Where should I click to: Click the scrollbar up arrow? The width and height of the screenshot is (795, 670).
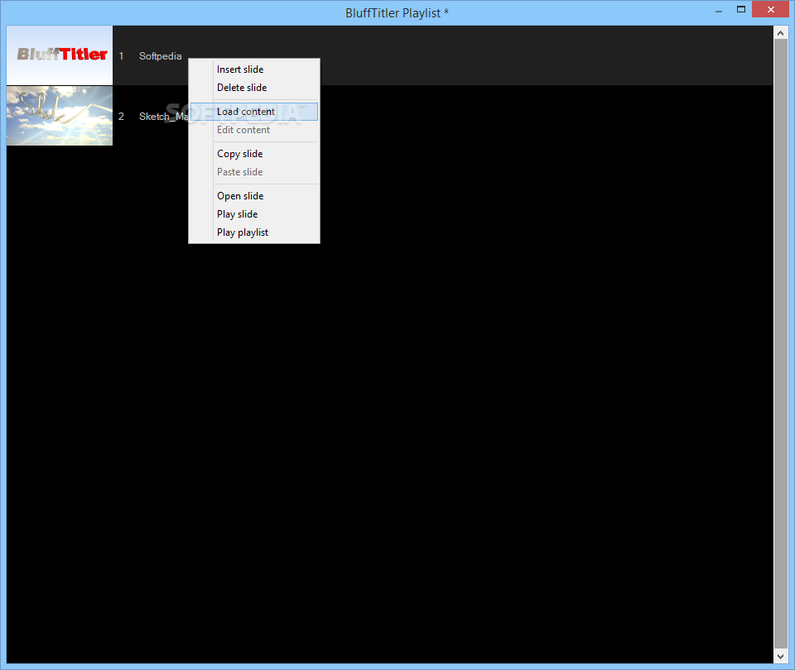(x=781, y=33)
